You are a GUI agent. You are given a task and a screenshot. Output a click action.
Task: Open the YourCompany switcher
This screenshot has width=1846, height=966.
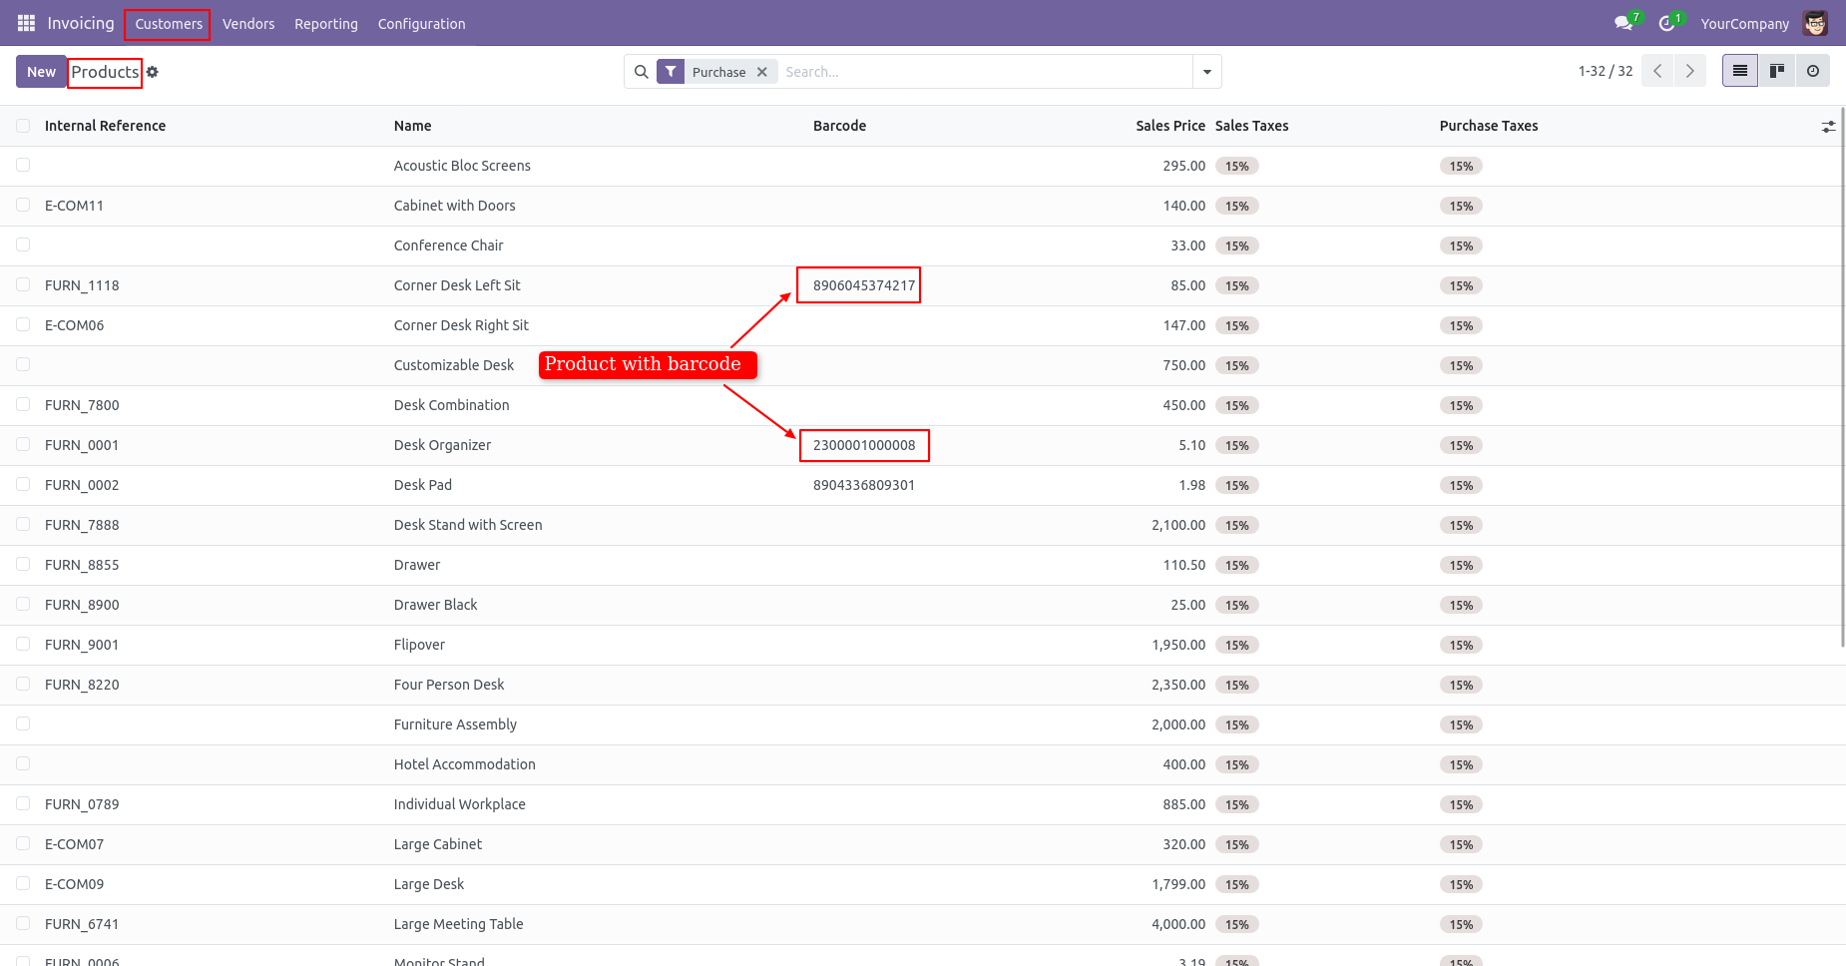point(1744,24)
